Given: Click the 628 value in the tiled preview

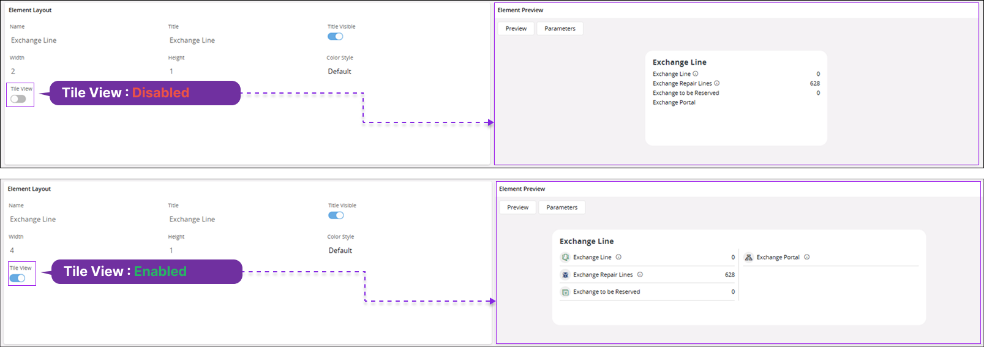Looking at the screenshot, I should 730,275.
